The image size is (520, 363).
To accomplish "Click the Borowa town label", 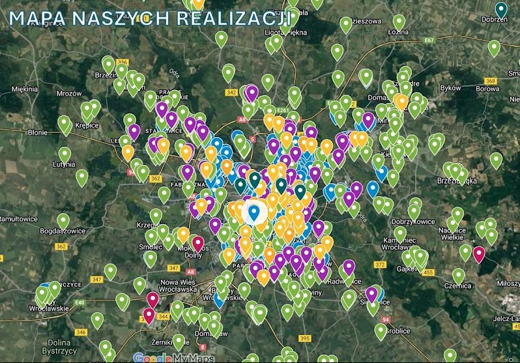I will click(x=487, y=89).
